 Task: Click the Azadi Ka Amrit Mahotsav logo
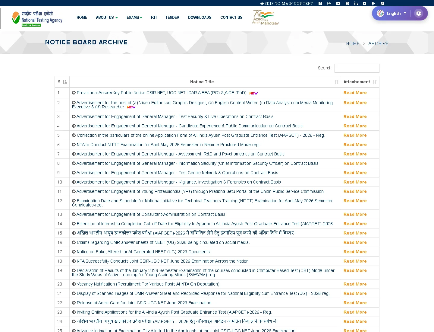[x=265, y=18]
